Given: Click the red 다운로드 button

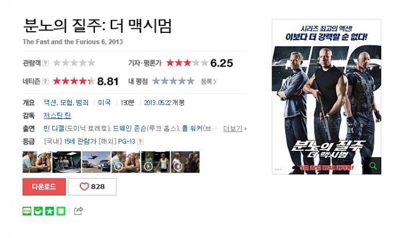Looking at the screenshot, I should 44,187.
